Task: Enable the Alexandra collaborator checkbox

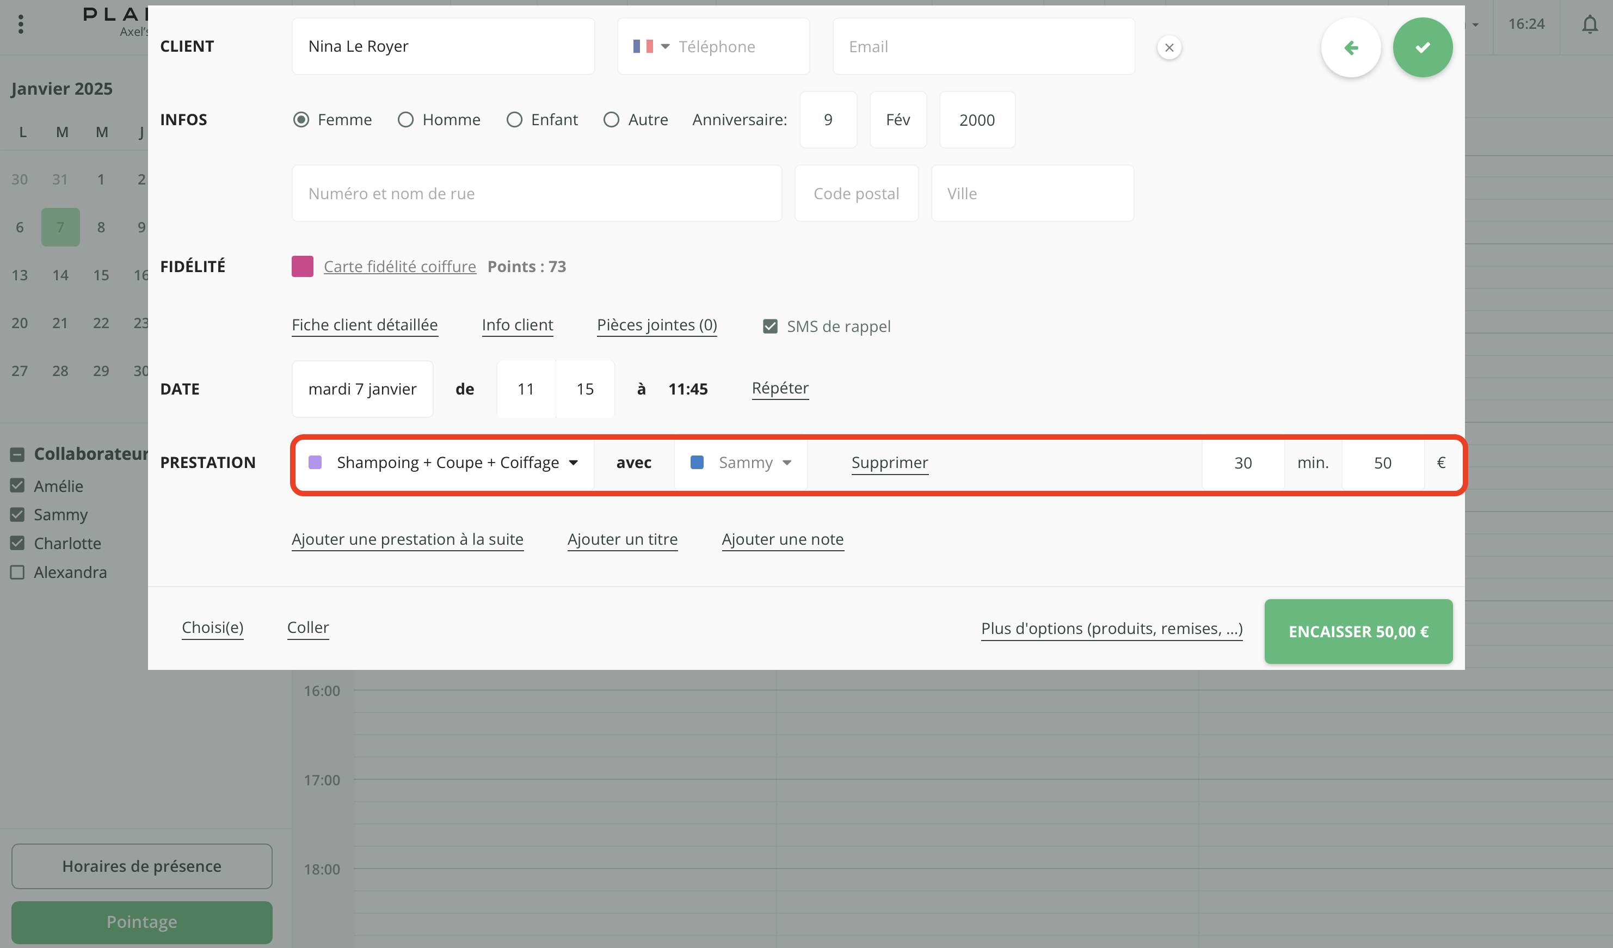Action: click(17, 573)
